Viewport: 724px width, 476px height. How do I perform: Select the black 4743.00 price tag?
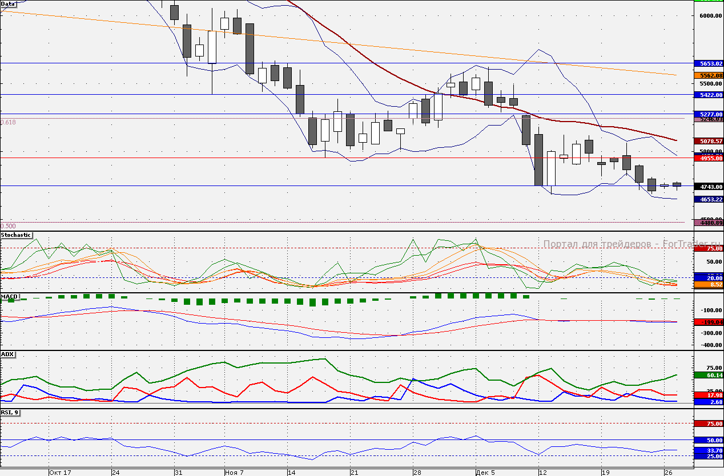[709, 187]
